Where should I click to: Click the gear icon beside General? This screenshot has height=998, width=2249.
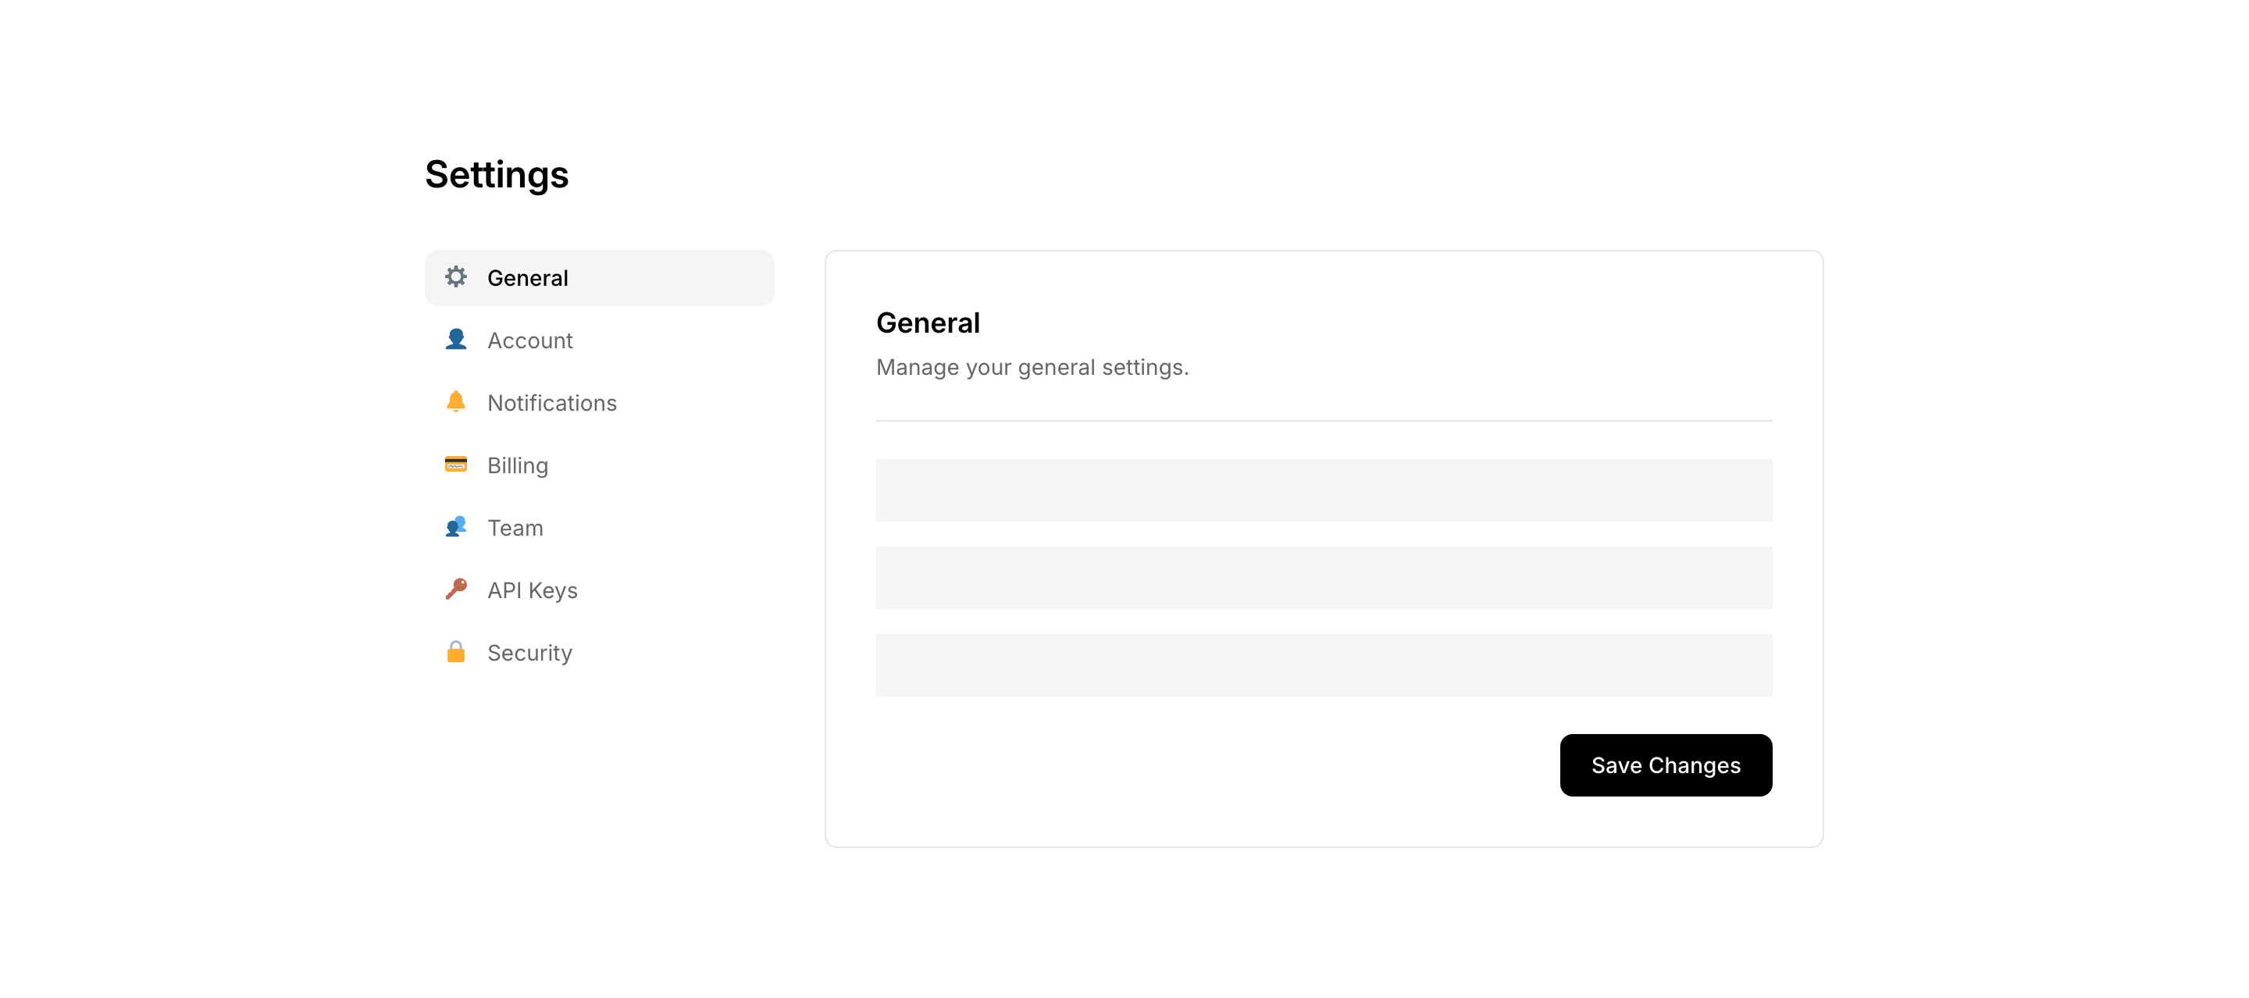pos(456,278)
